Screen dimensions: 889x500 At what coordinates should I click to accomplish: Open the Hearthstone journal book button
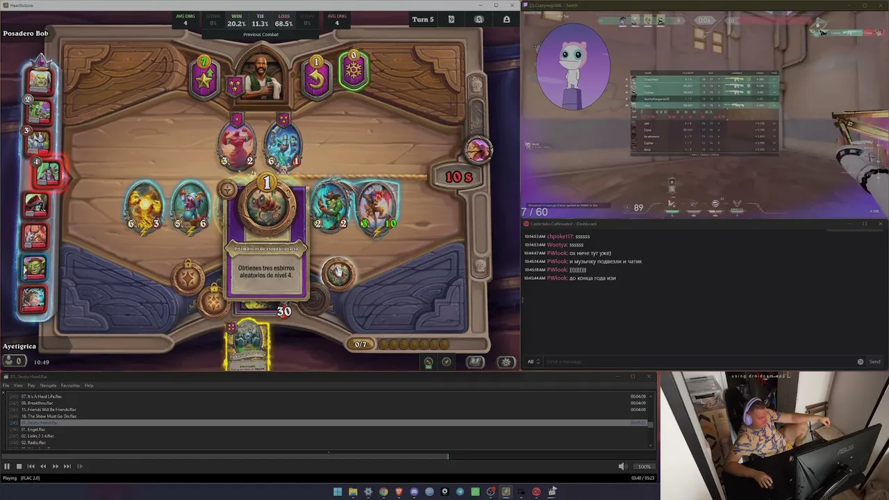point(475,362)
